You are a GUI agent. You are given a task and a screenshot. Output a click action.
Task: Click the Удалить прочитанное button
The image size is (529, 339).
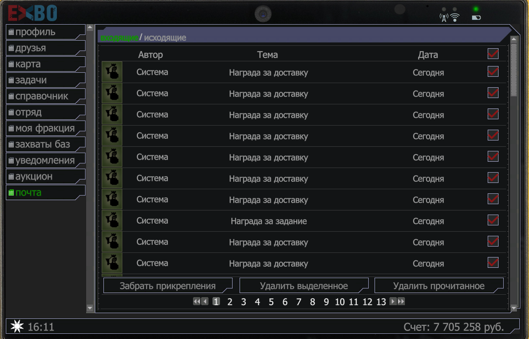(439, 286)
